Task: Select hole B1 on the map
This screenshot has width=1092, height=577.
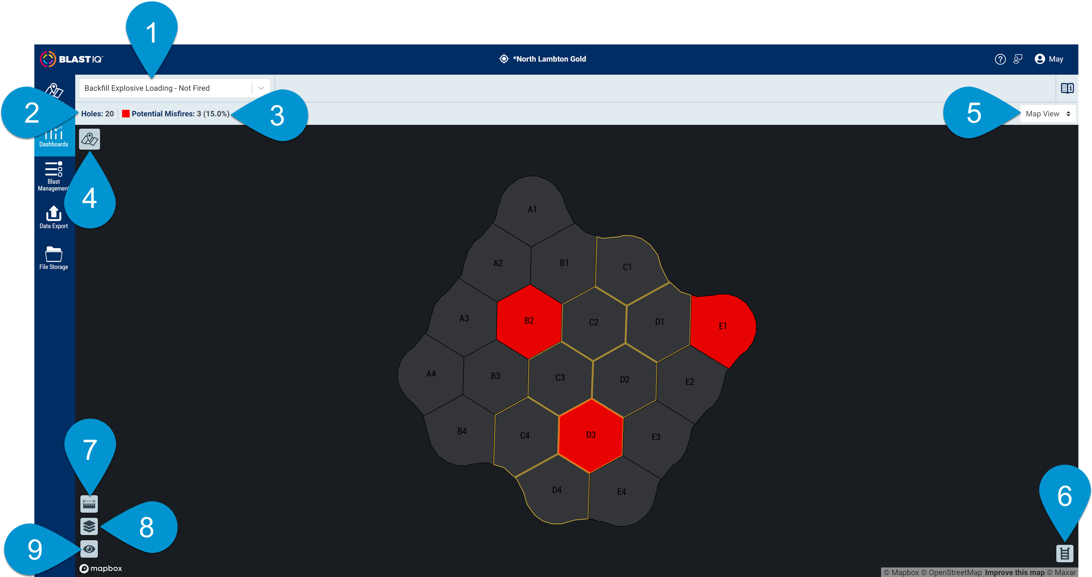Action: [x=564, y=263]
